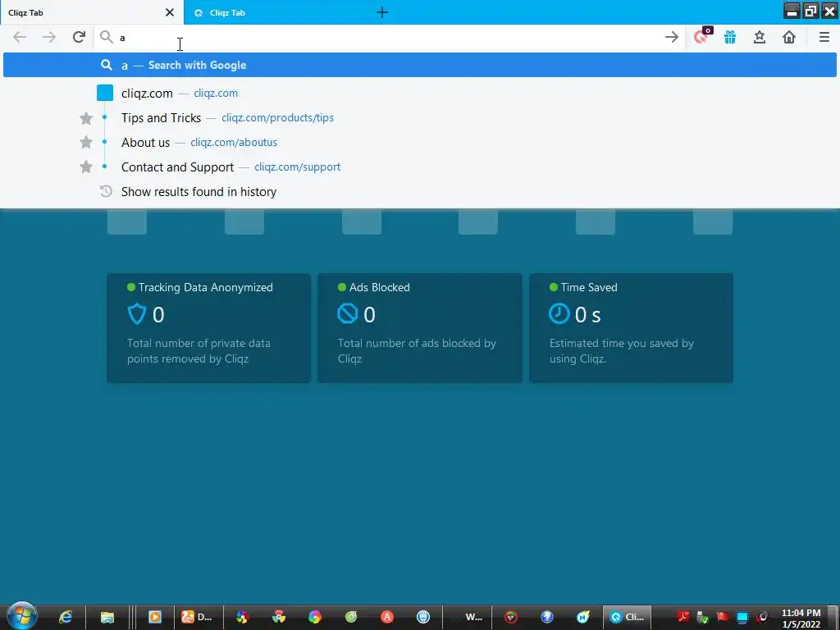Image resolution: width=840 pixels, height=630 pixels.
Task: Click the star next to Tips and Tricks
Action: (85, 118)
